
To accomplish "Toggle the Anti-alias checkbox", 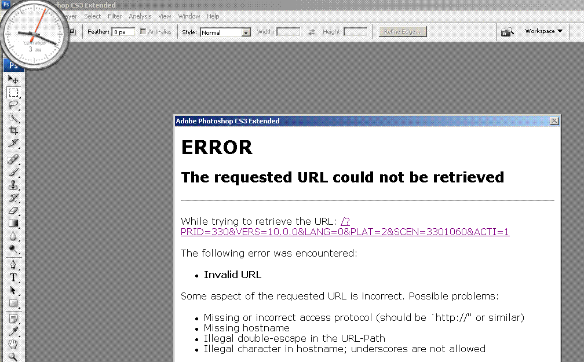I will pos(143,32).
